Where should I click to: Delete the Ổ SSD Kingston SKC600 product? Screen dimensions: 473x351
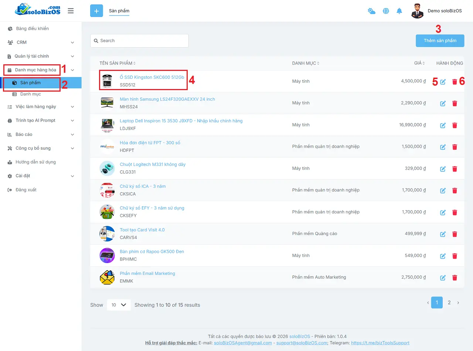click(455, 82)
